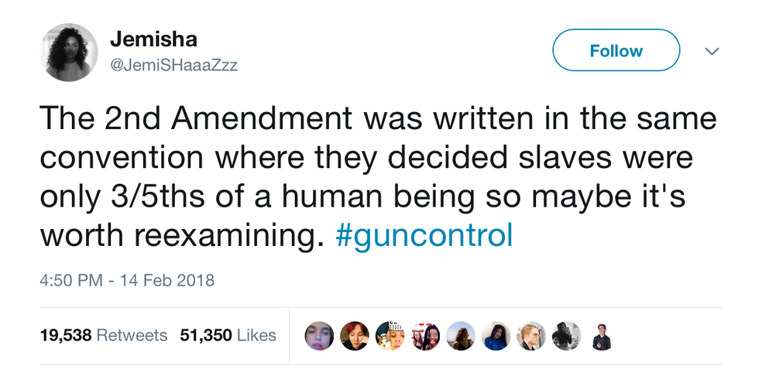Screen dimensions: 759x369
Task: Select the avatar showing a cat and a face
Action: click(x=390, y=336)
